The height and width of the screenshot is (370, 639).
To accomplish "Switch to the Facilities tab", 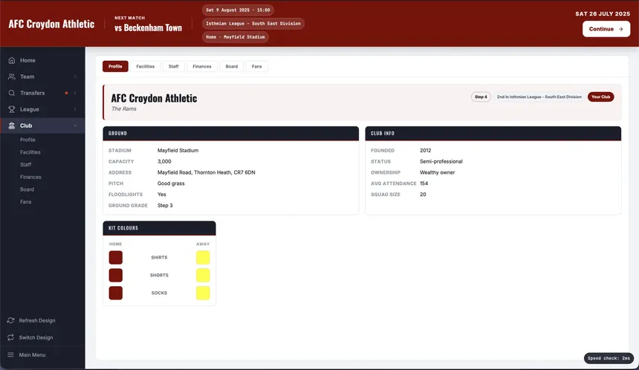I will [146, 66].
